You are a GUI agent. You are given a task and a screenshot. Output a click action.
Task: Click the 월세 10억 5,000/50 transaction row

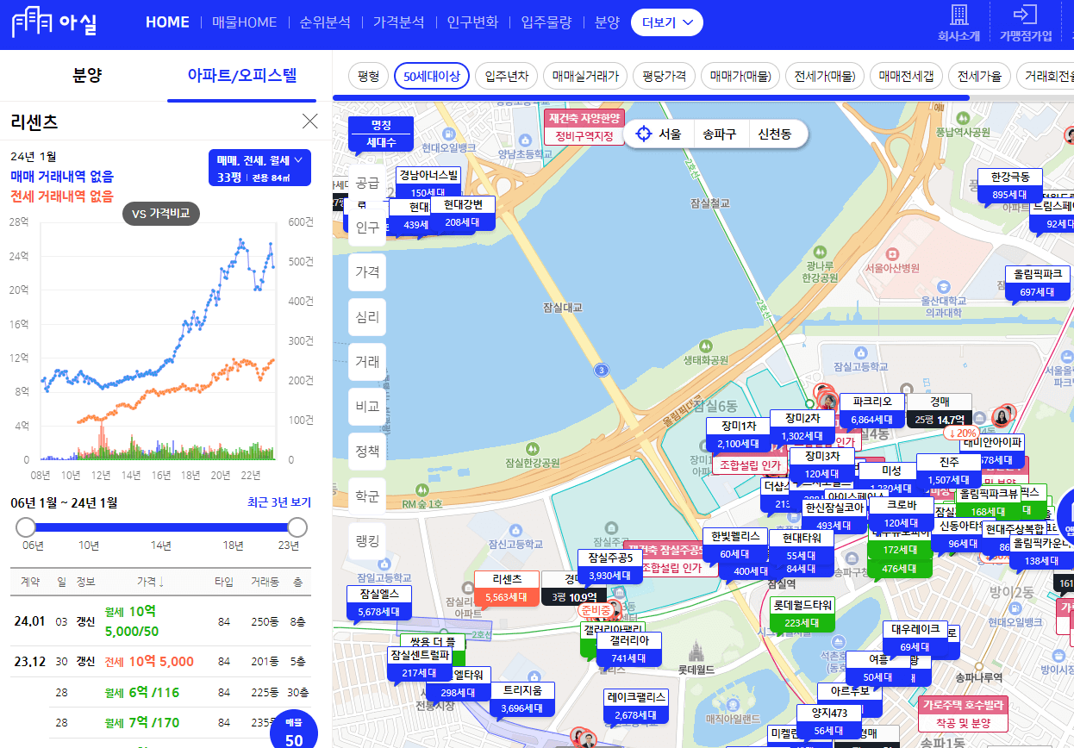(x=160, y=620)
